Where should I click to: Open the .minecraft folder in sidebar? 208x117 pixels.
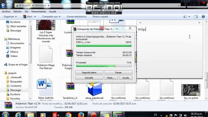point(14,77)
